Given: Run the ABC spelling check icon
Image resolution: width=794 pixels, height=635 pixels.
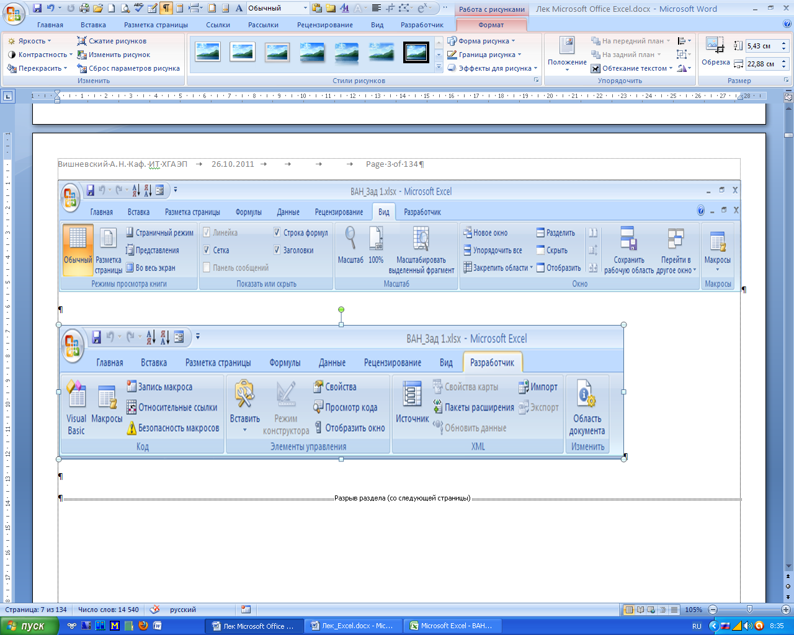Looking at the screenshot, I should [139, 8].
